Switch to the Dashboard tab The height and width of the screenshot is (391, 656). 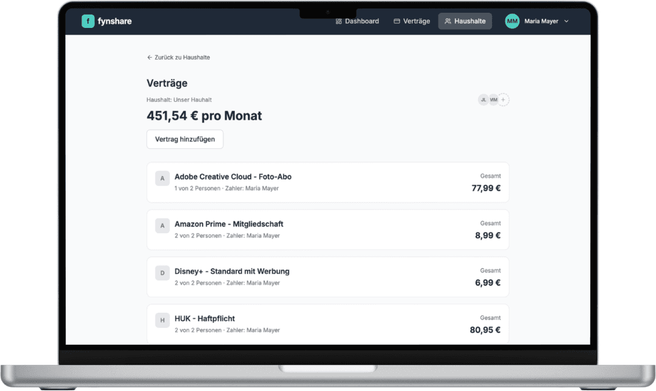(357, 21)
